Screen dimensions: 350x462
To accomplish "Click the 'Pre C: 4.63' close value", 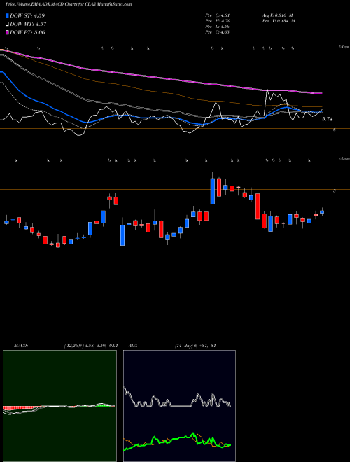I will pos(218,32).
